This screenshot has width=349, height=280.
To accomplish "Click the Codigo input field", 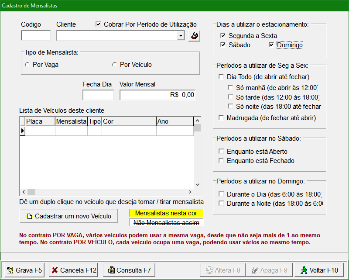I will 36,36.
